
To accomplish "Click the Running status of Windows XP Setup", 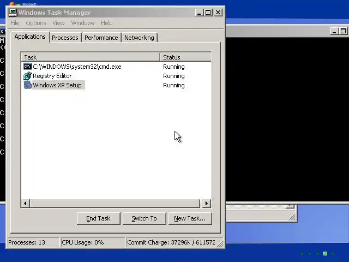I will 174,85.
